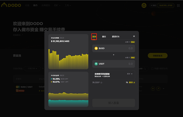Click the add liquidity plus circle icon in BUSD/USDT row

pos(153,89)
